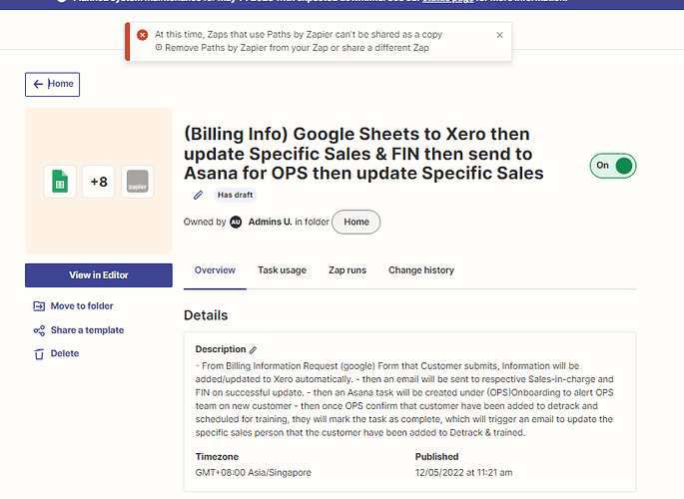Go back using the Home button

click(52, 84)
